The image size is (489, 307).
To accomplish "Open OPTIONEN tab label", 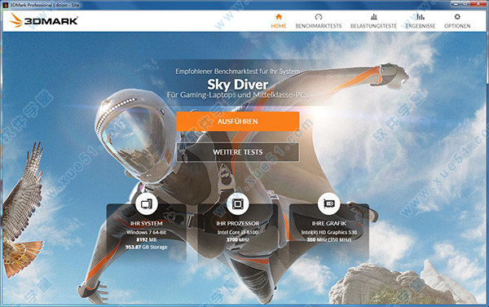I will [x=457, y=26].
